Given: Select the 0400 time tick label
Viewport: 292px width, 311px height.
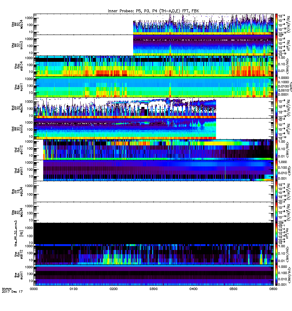Looking at the screenshot, I should pyautogui.click(x=193, y=289).
